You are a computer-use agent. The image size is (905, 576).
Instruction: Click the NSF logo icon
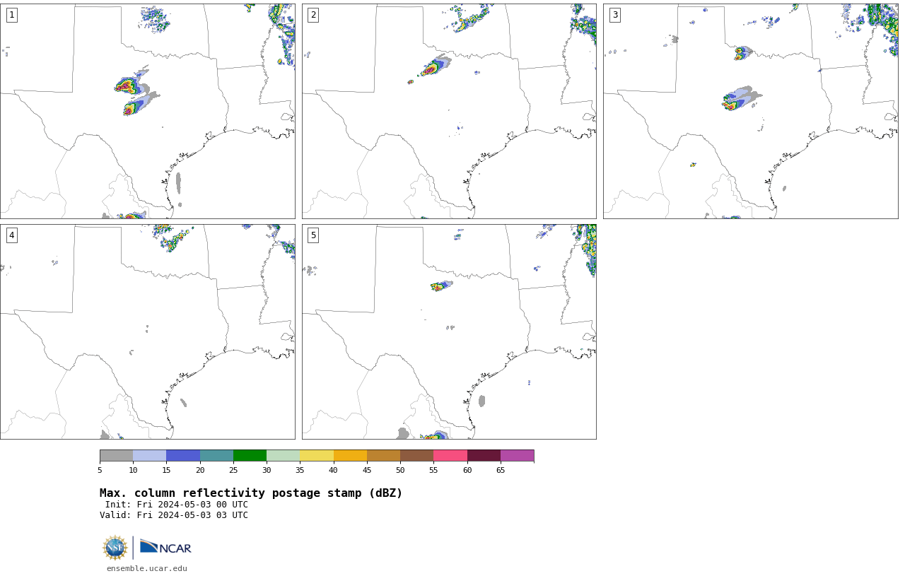point(115,548)
